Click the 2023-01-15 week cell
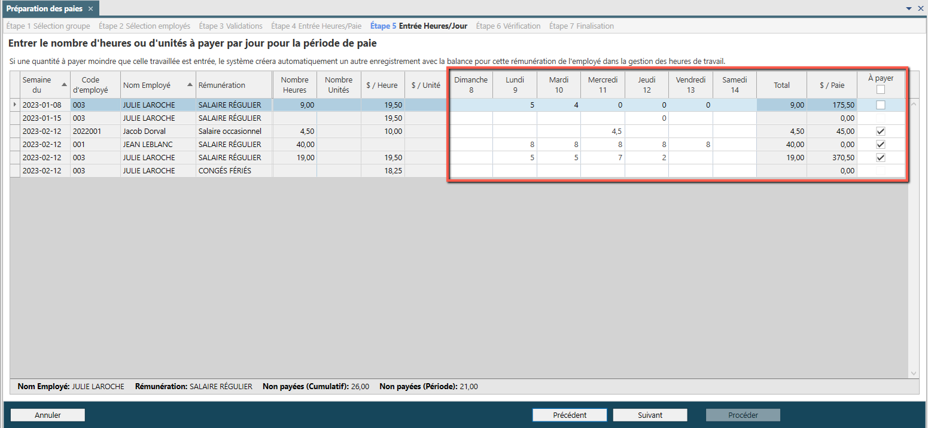 tap(45, 118)
